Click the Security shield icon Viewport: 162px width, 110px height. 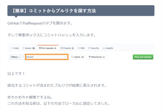(89, 48)
